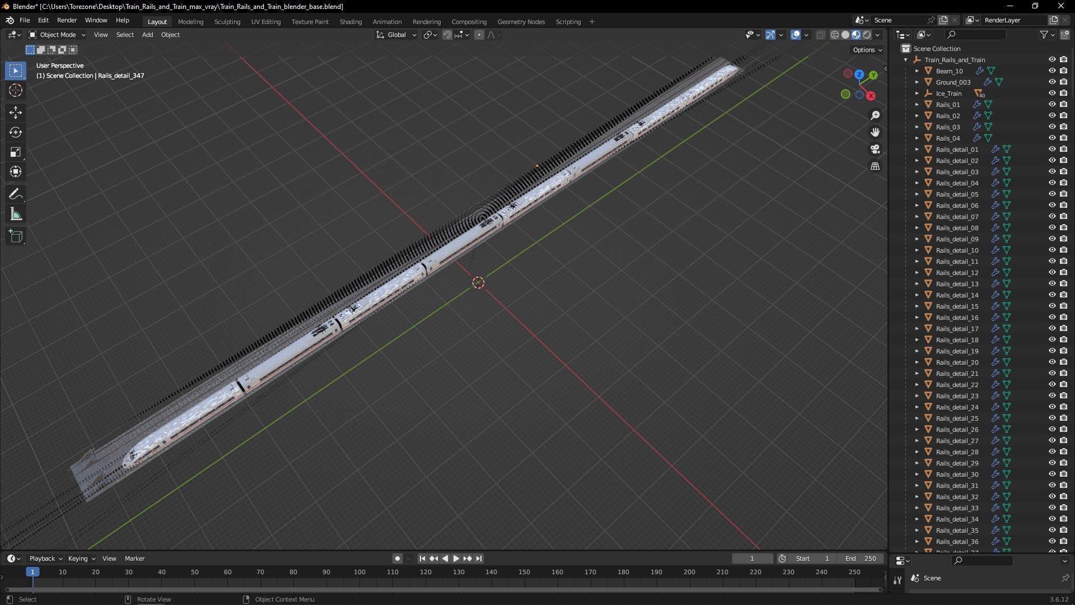
Task: Choose the Transform tool
Action: (x=16, y=171)
